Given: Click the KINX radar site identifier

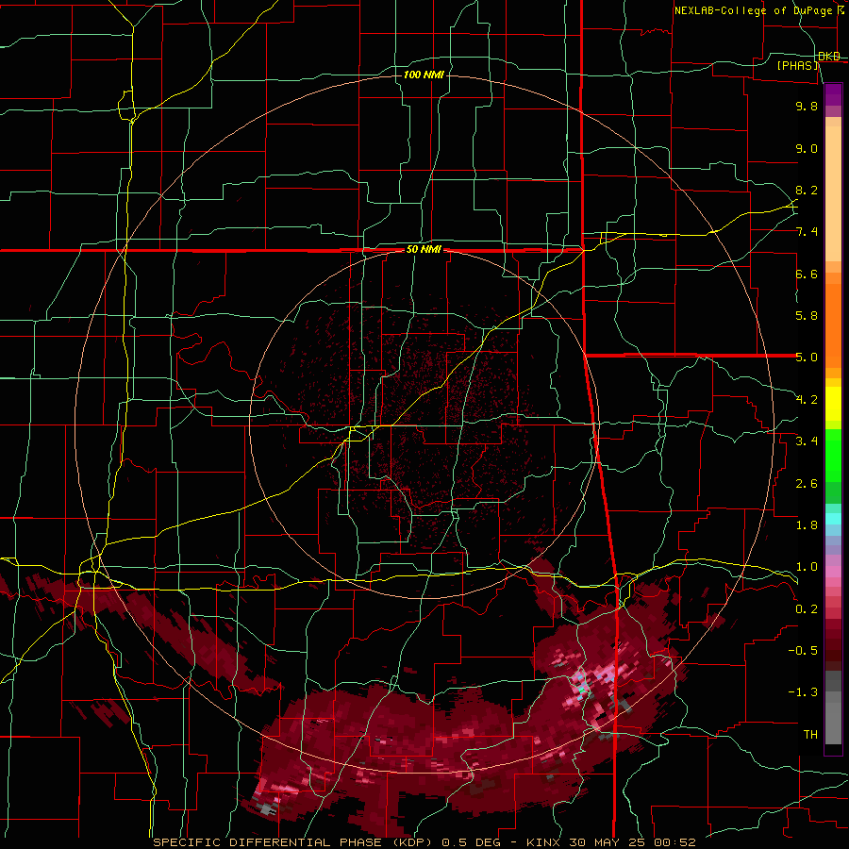Looking at the screenshot, I should tap(544, 842).
